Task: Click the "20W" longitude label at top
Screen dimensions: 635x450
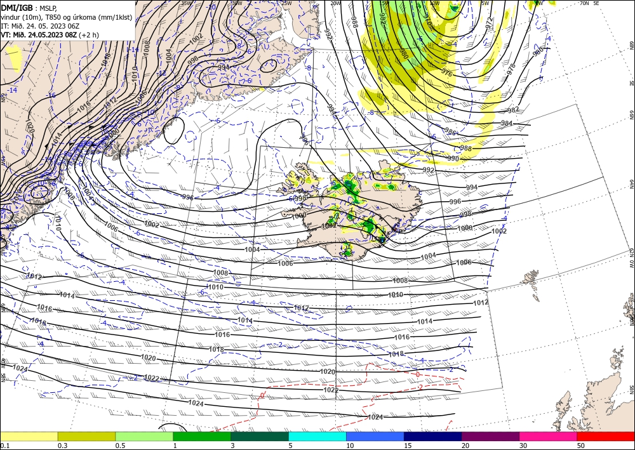Action: (335, 3)
